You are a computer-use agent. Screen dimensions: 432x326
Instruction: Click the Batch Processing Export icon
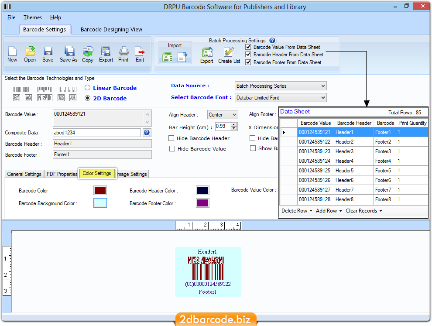coord(207,52)
